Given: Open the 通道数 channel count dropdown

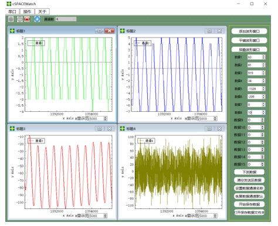Looking at the screenshot, I should [66, 19].
